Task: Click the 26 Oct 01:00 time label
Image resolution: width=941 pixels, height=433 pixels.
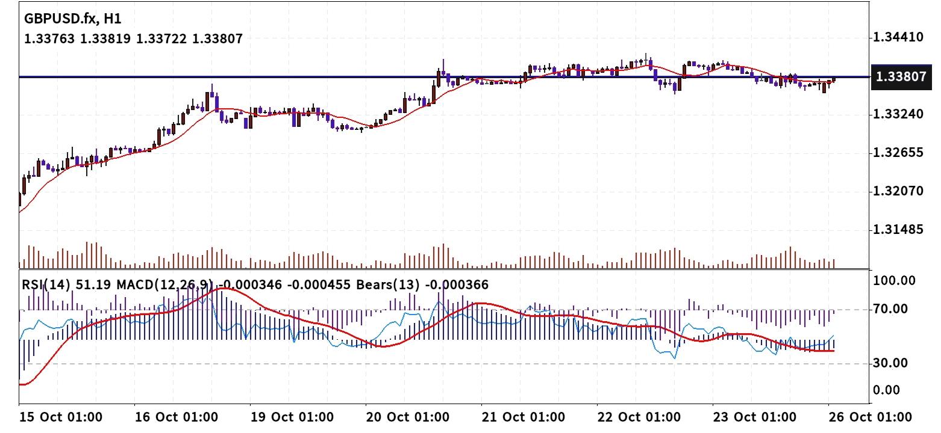Action: click(870, 417)
